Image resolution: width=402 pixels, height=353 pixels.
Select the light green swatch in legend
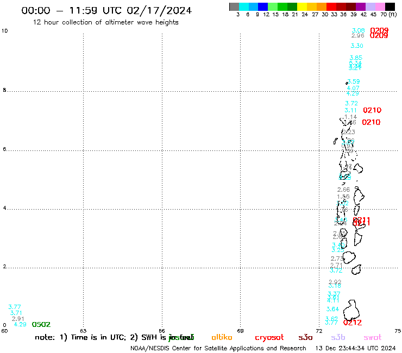pos(273,7)
